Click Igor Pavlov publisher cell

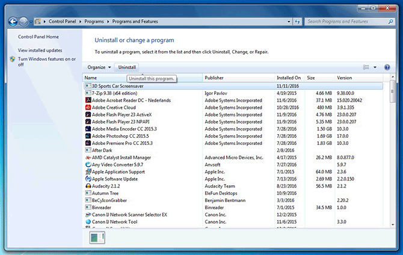pos(216,93)
